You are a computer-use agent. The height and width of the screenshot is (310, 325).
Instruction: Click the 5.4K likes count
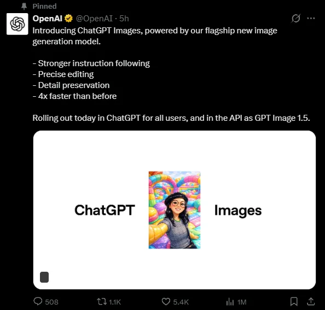pyautogui.click(x=181, y=302)
